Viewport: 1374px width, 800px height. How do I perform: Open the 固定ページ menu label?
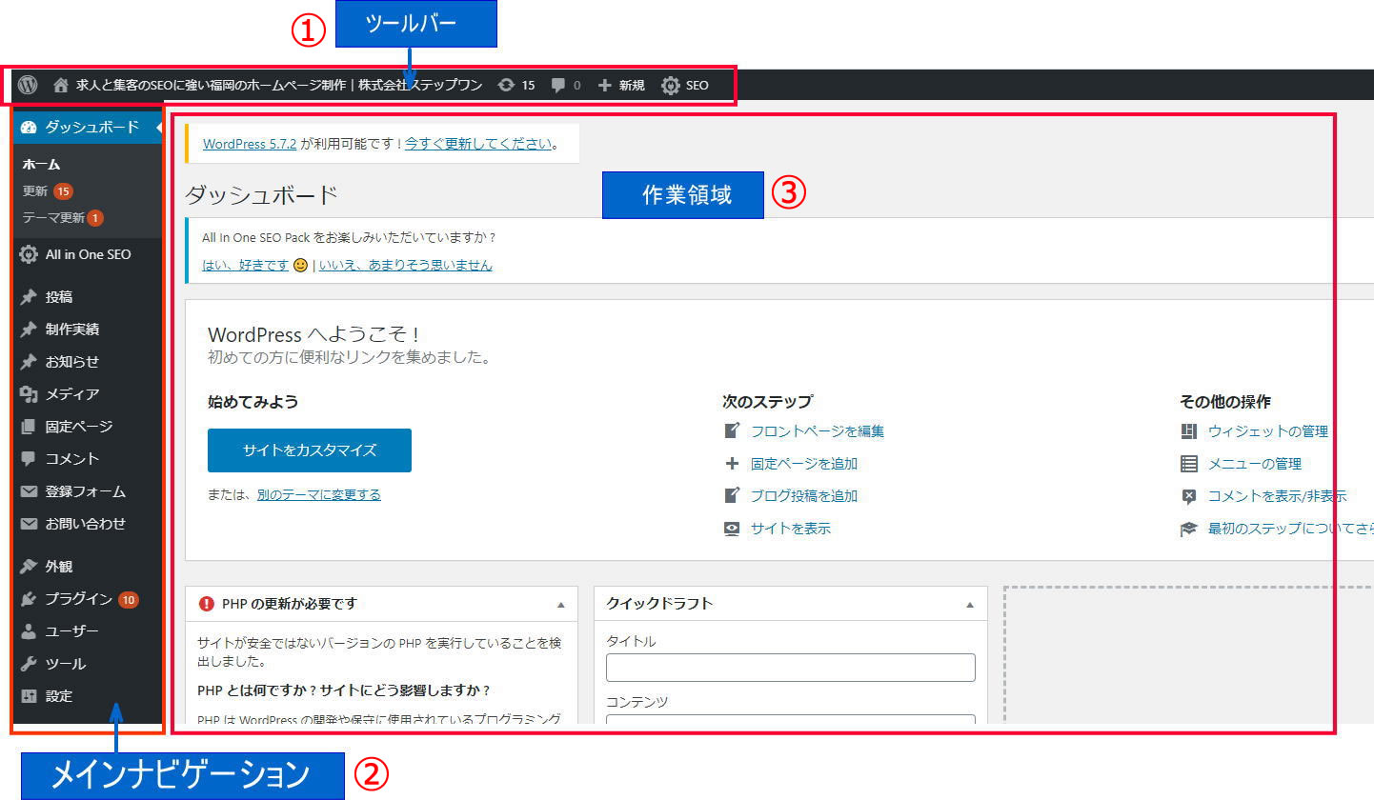79,427
